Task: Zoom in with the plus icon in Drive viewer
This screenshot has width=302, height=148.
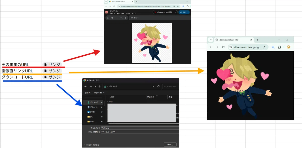Action: coord(126,18)
